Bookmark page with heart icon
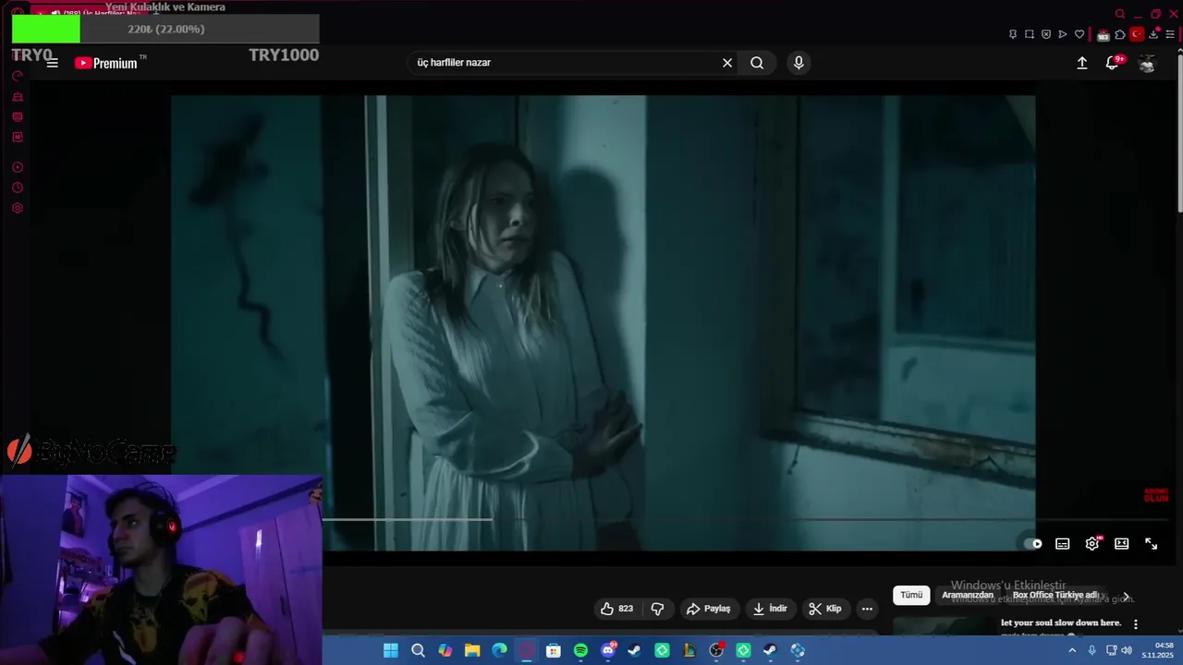This screenshot has width=1183, height=665. tap(1079, 34)
